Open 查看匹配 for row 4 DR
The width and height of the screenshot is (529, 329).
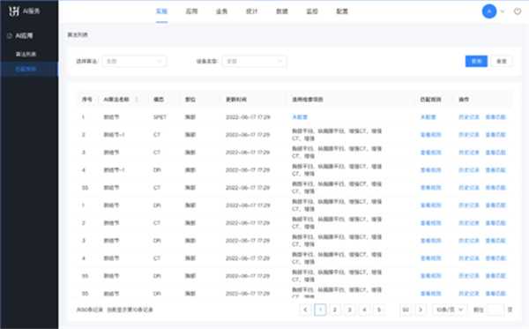coord(495,170)
